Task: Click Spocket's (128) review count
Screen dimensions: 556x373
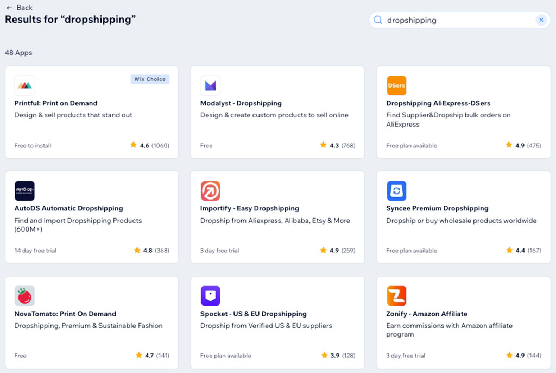Action: click(349, 356)
